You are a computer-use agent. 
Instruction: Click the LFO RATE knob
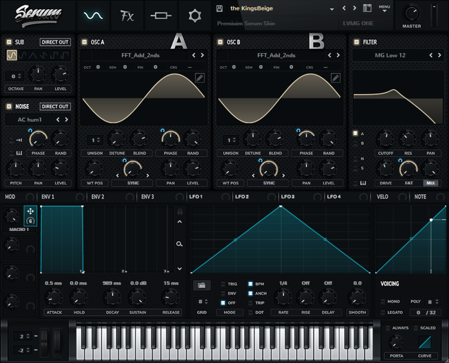283,298
